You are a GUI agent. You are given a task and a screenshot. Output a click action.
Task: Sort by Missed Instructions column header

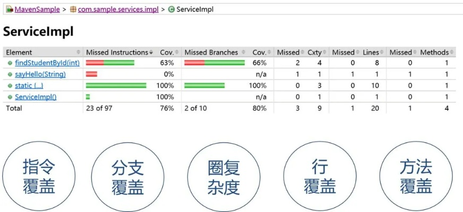tap(117, 52)
